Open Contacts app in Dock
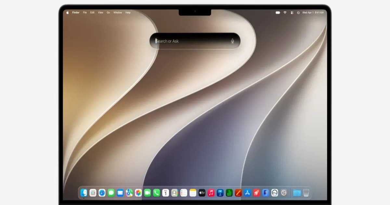This screenshot has height=205, width=390. pos(175,193)
